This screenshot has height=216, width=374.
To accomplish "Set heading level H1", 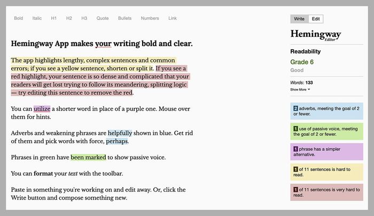I will coord(53,18).
